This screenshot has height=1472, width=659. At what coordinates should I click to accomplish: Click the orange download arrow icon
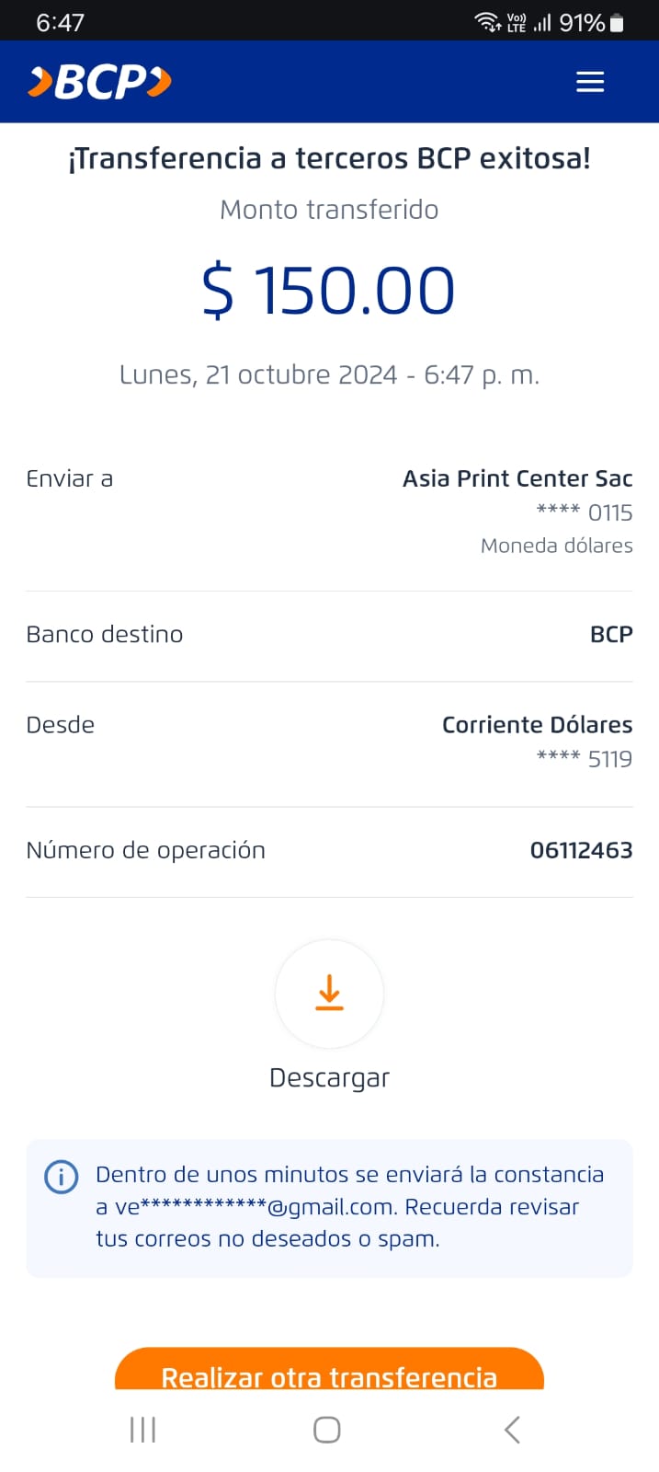point(329,994)
